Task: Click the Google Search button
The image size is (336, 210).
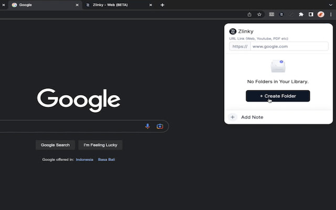Action: click(x=55, y=145)
